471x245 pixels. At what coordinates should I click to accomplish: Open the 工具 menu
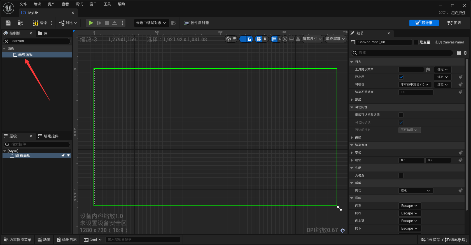(x=107, y=4)
